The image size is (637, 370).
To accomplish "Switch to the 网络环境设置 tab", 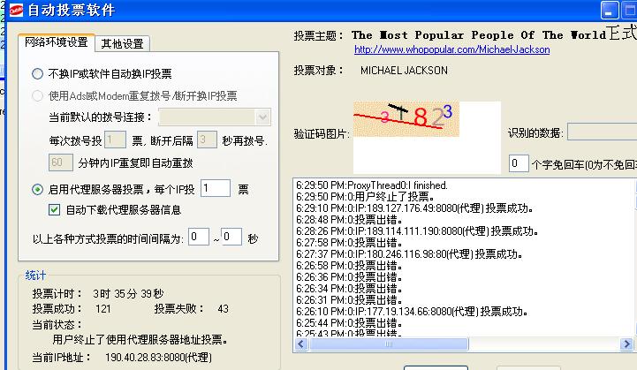I will pos(56,42).
